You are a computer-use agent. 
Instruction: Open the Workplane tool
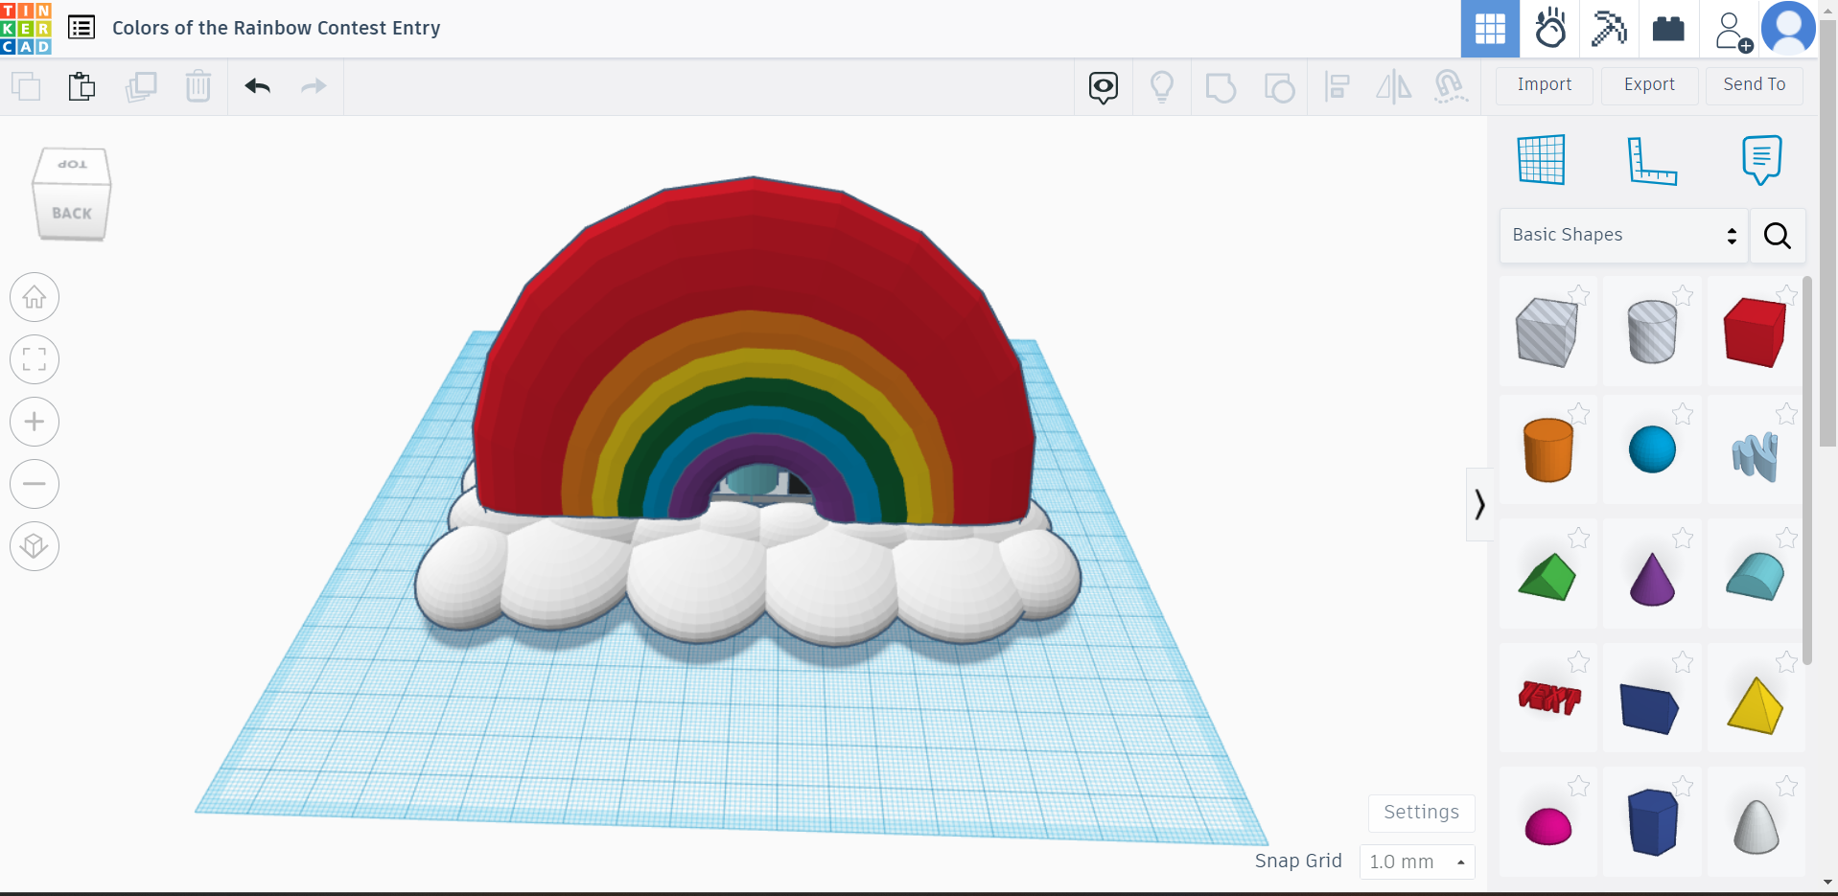tap(1543, 160)
